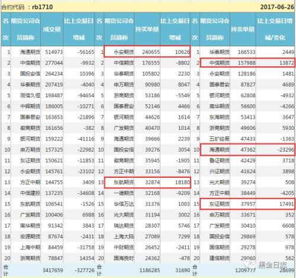Screen dimensions: 296x278
Task: Select the long position total change 31690
Action: (x=182, y=270)
